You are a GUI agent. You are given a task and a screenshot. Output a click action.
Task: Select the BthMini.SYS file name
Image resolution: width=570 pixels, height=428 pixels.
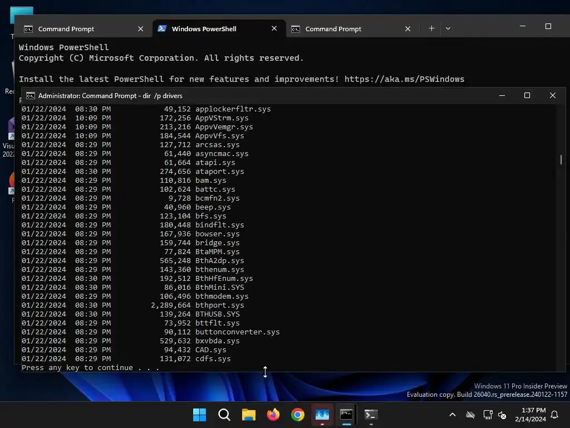click(219, 287)
